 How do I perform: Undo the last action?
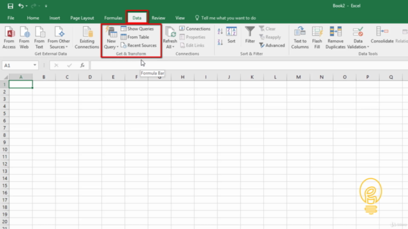click(21, 6)
